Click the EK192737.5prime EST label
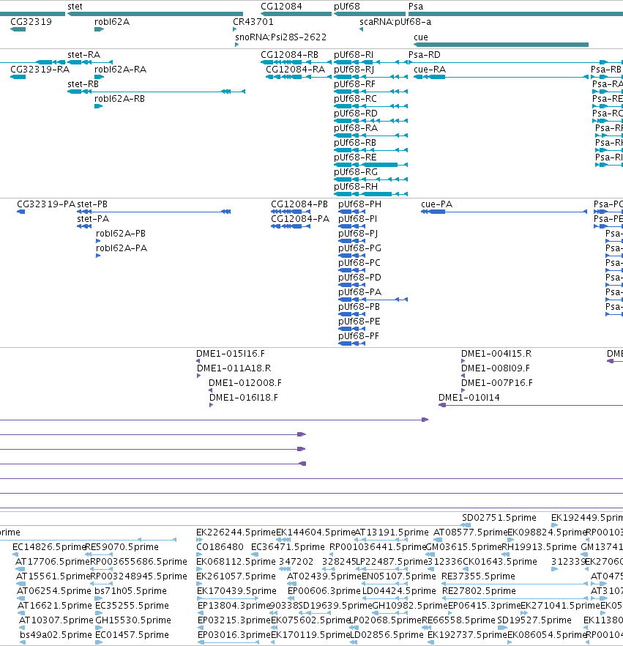The height and width of the screenshot is (646, 623). point(467,635)
